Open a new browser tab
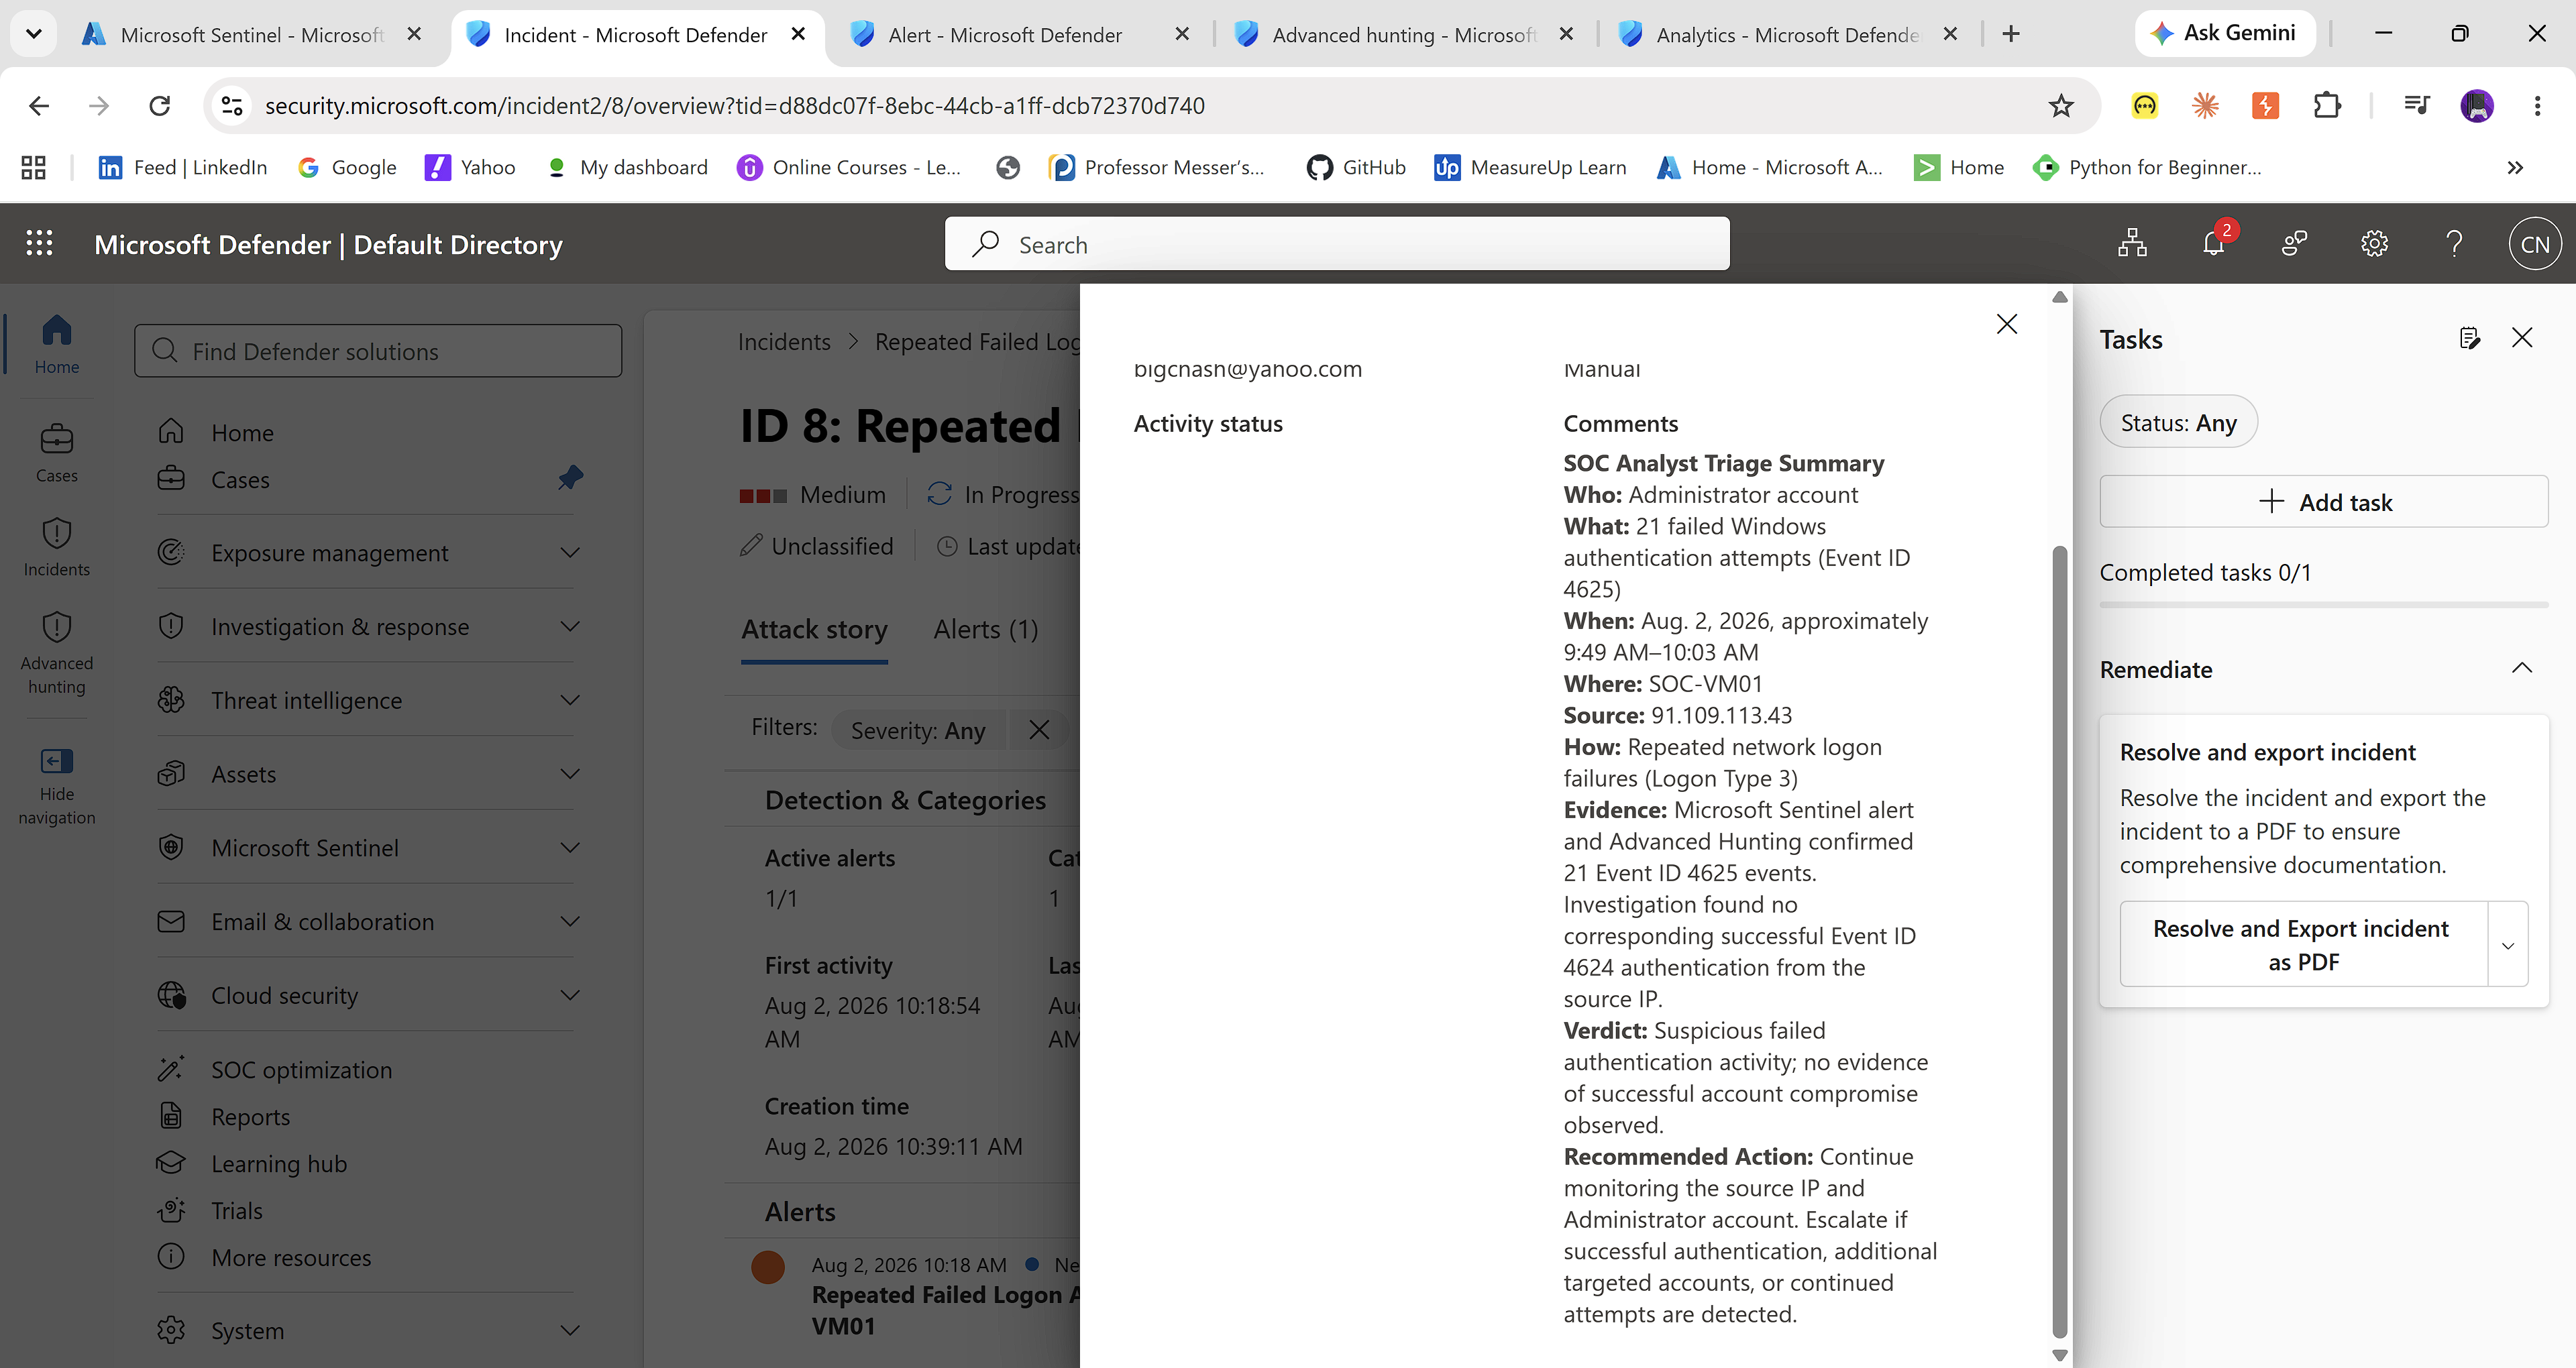 [x=2011, y=34]
